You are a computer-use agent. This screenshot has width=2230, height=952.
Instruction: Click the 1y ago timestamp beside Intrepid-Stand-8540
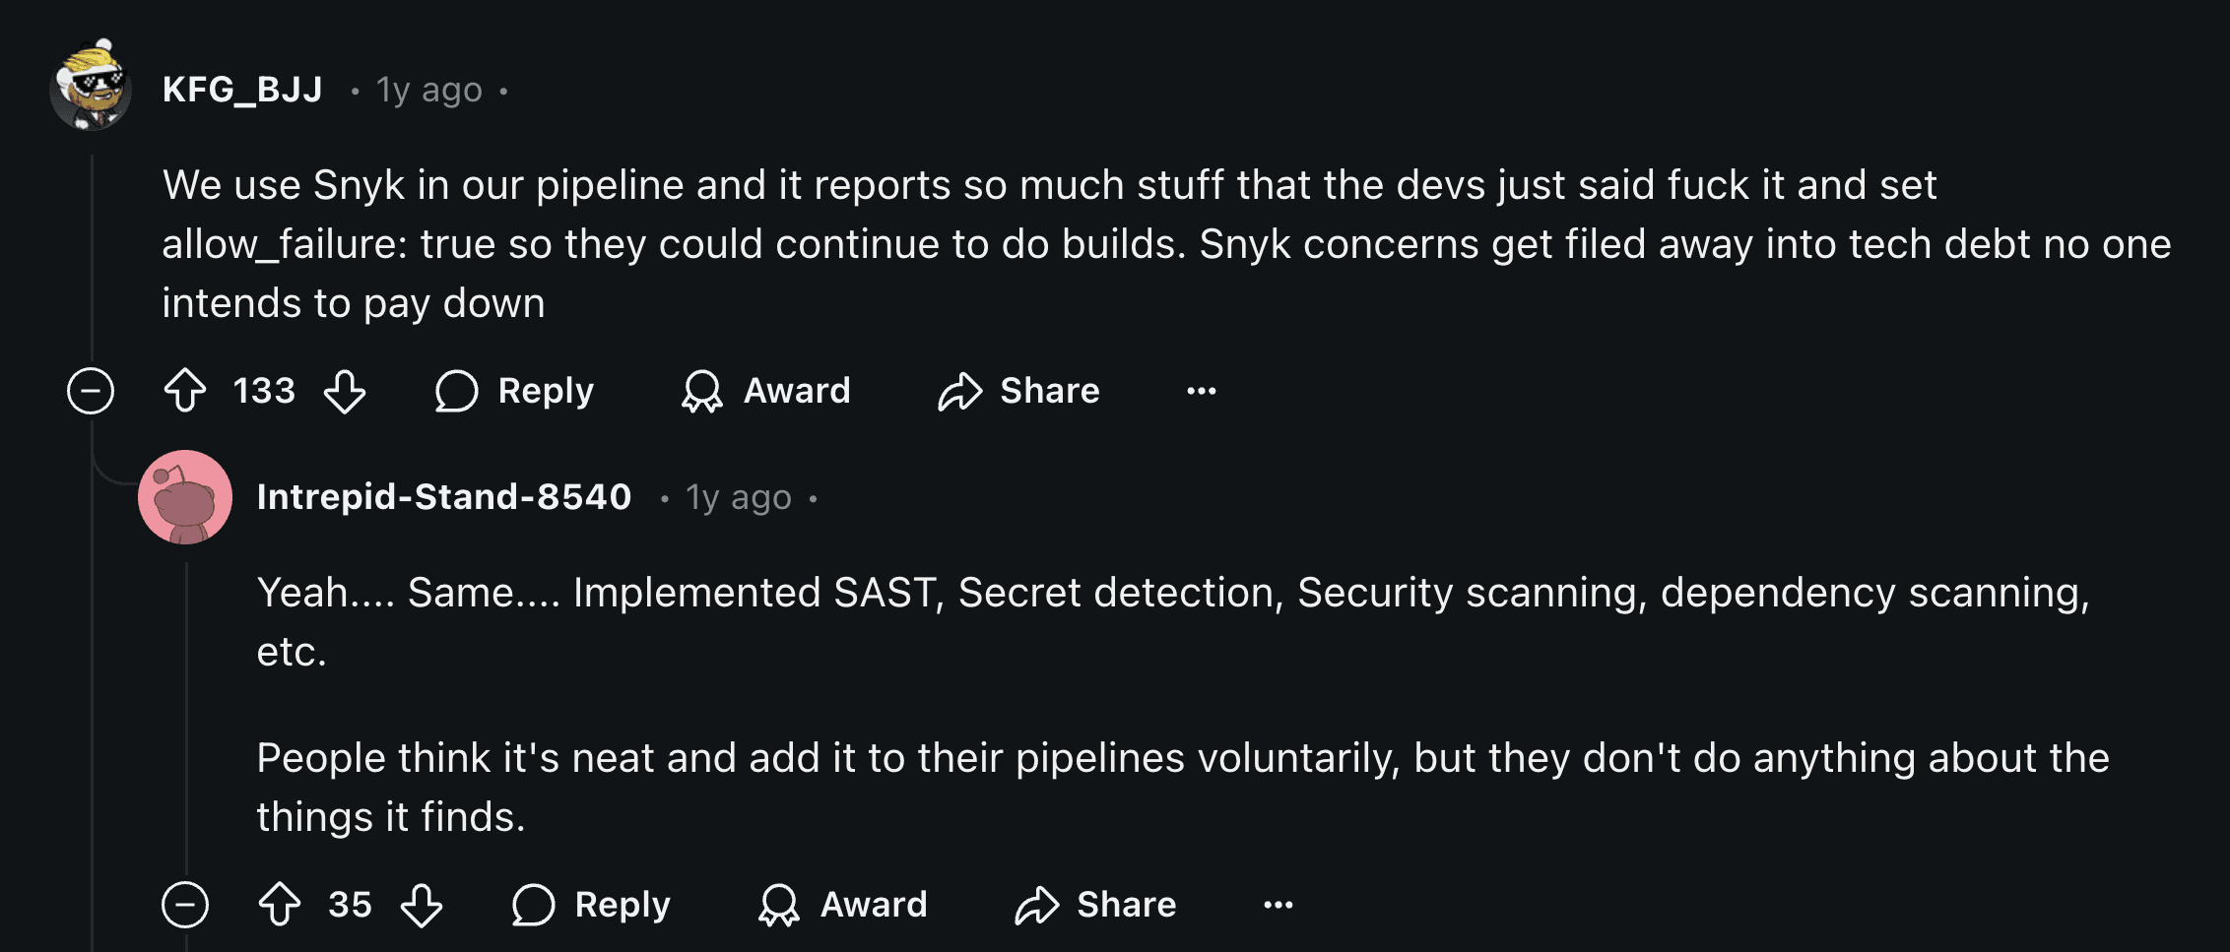coord(739,498)
